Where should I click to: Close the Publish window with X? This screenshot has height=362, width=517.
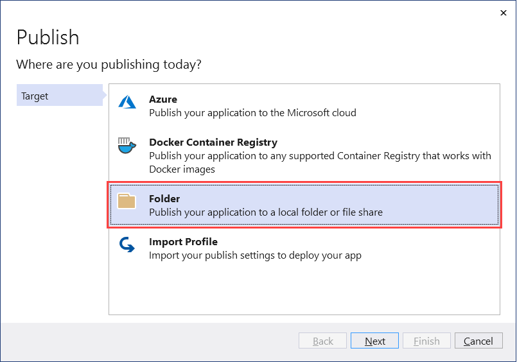[502, 12]
